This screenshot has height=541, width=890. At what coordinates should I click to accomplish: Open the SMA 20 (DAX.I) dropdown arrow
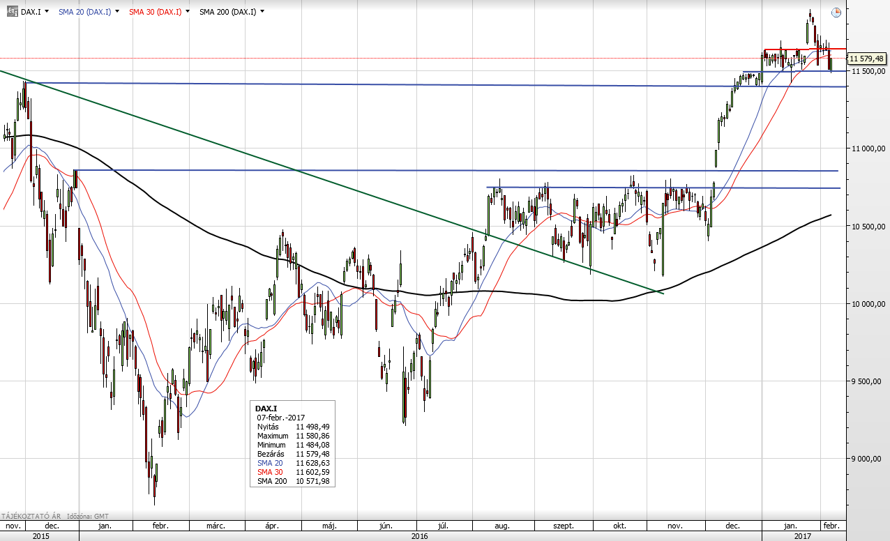(116, 12)
